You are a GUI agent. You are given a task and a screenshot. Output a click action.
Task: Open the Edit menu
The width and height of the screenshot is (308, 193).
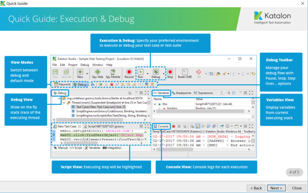(x=62, y=65)
